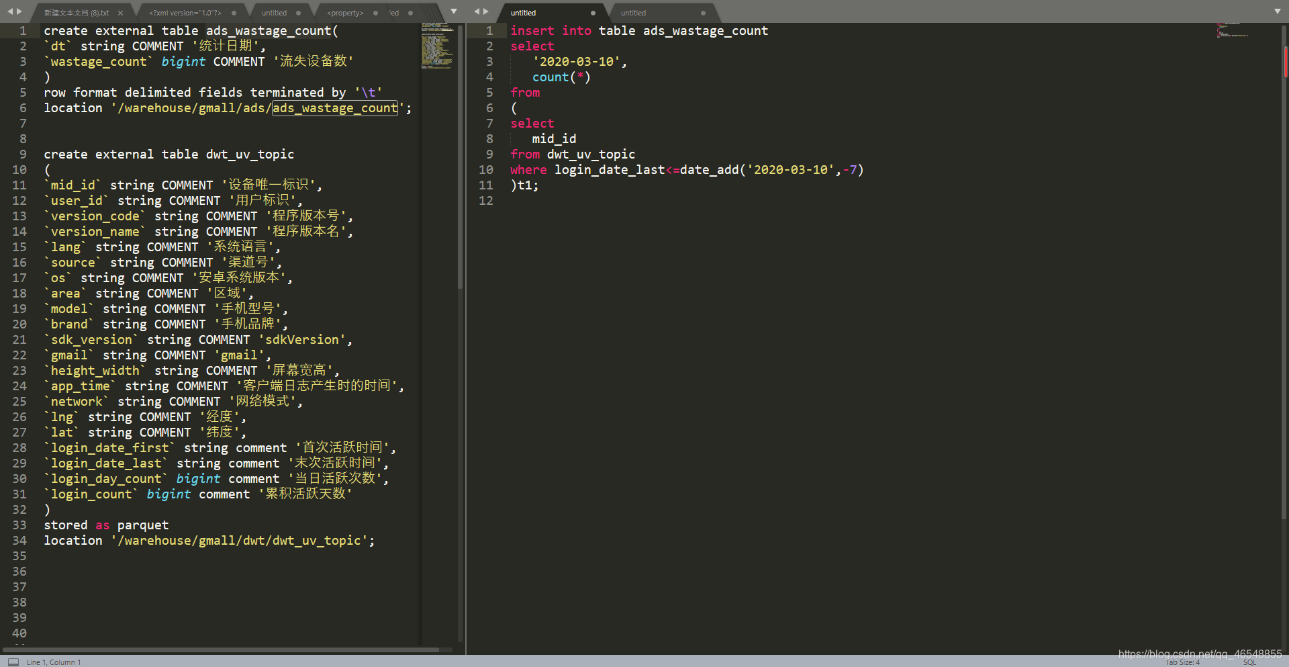
Task: Click the unsaved dot on the <property> tab
Action: (375, 13)
